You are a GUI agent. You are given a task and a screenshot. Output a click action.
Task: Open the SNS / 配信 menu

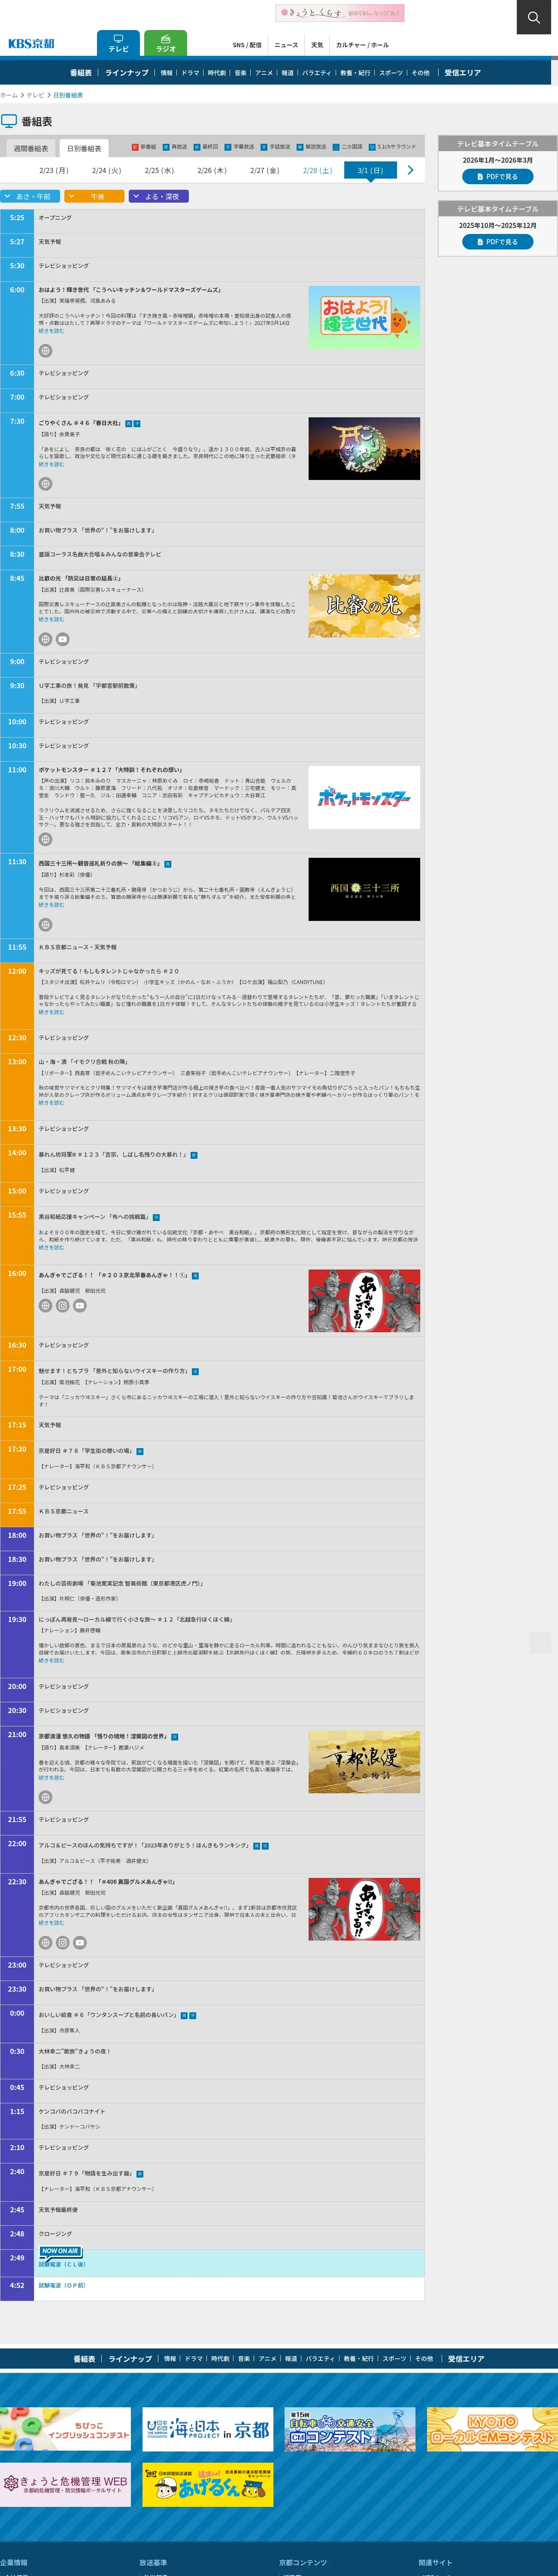pos(247,45)
